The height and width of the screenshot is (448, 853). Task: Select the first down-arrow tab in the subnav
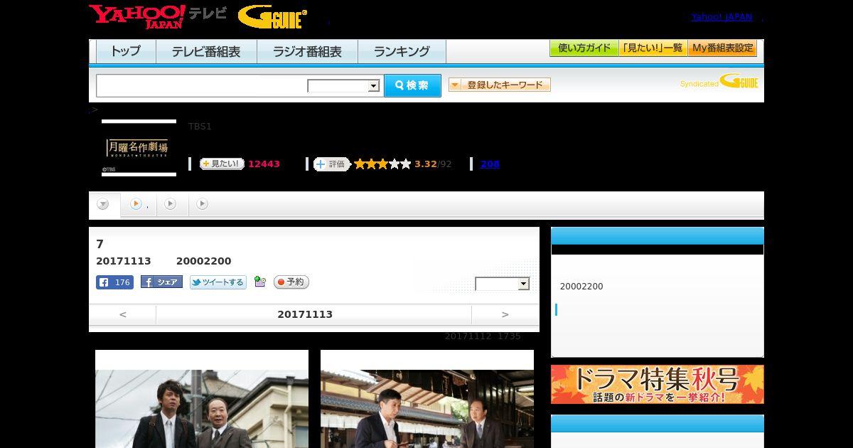point(104,205)
